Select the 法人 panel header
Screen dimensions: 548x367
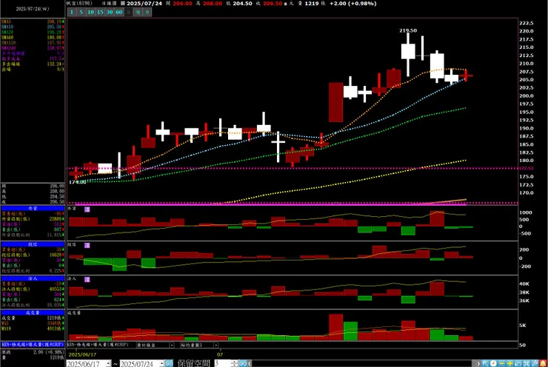point(33,279)
